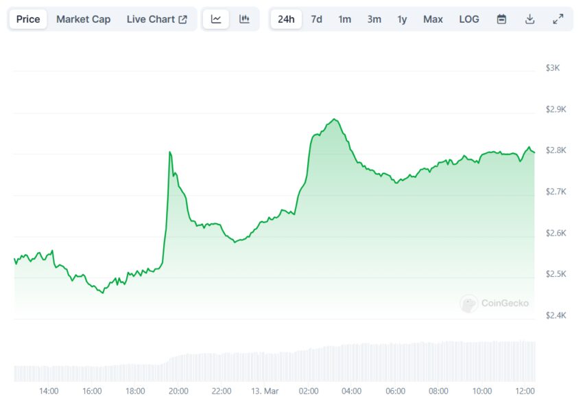Switch to the Market Cap tab

point(83,19)
